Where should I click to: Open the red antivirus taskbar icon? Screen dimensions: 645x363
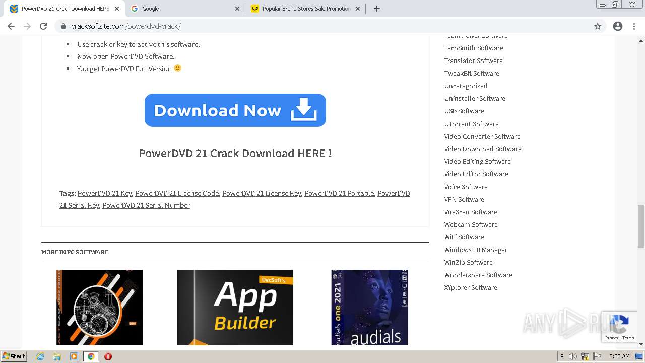(108, 356)
